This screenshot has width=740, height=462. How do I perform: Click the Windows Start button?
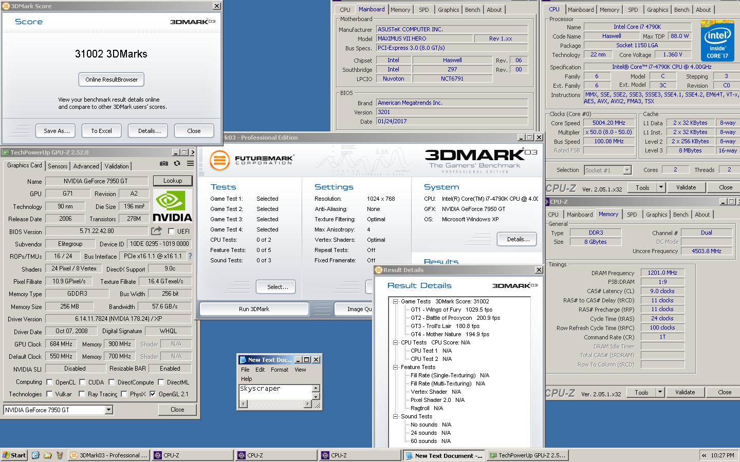click(14, 455)
